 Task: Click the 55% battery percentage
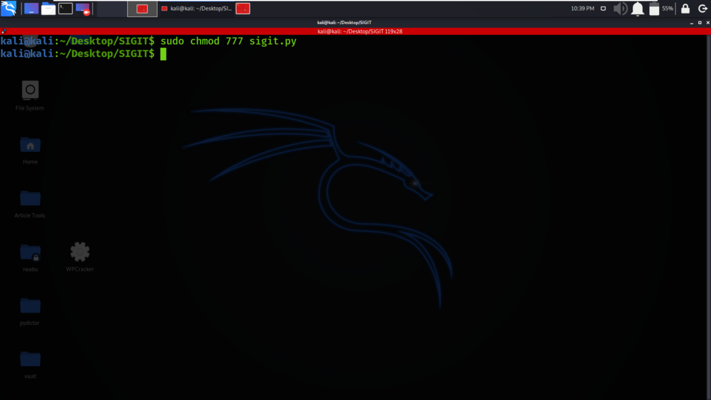point(668,9)
